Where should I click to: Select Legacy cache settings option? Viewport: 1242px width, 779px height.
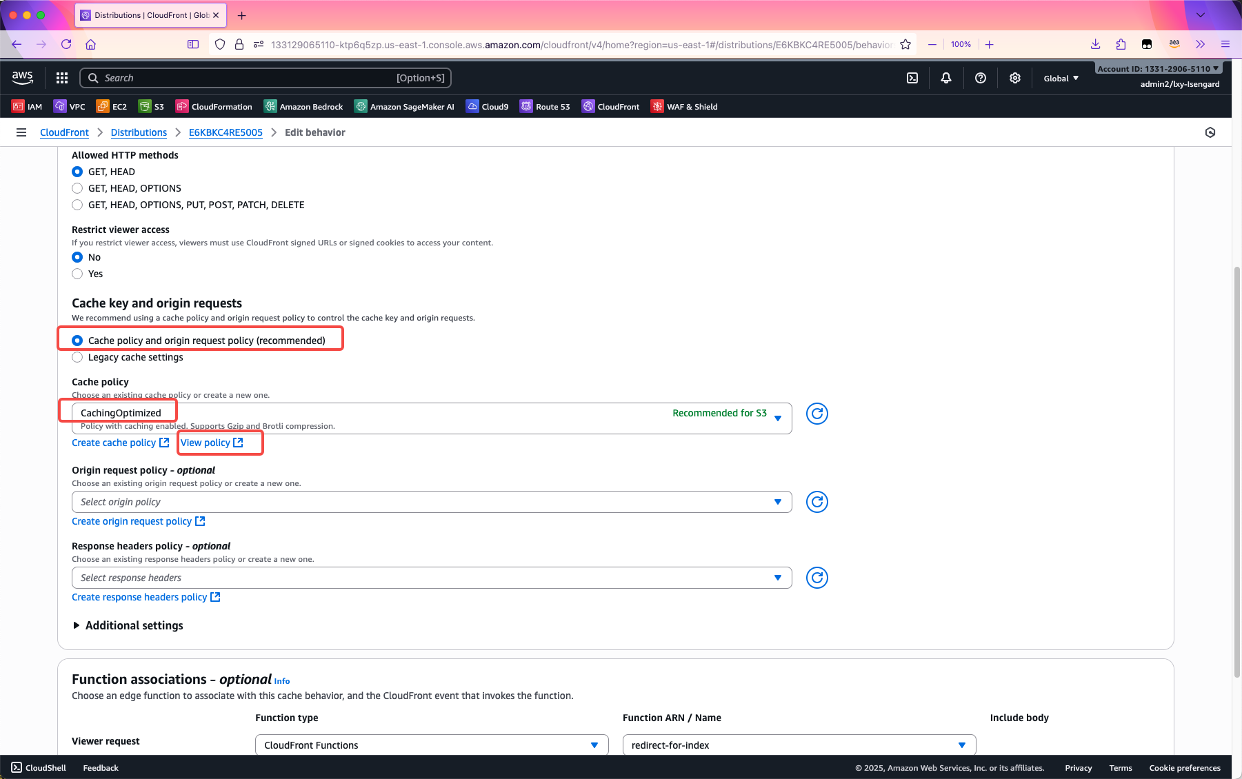click(77, 357)
